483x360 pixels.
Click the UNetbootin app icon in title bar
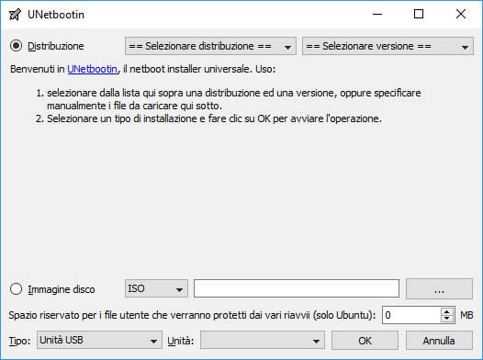click(15, 14)
